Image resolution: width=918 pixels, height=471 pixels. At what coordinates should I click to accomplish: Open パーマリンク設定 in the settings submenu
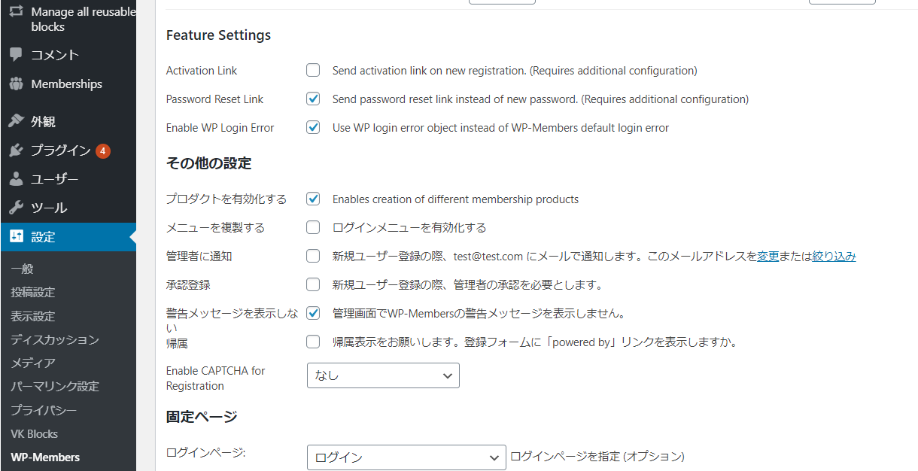pos(55,387)
